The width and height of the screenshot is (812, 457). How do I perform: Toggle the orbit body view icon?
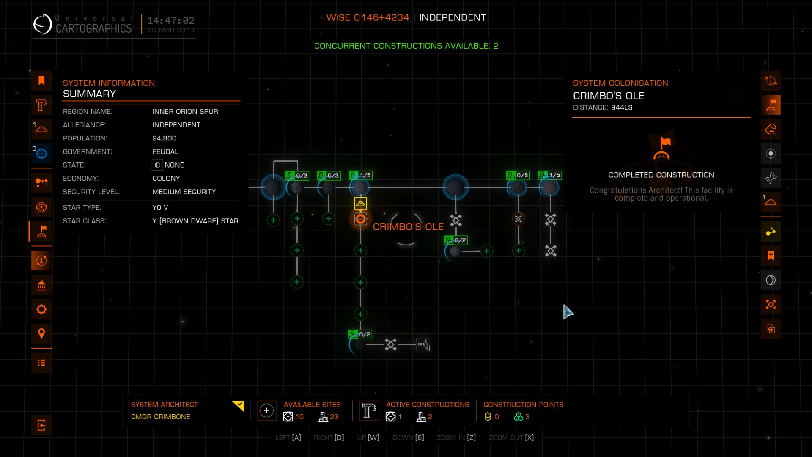(771, 153)
